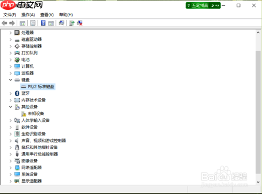262x194 pixels.
Task: Click the scanner icon beside 图像设备
Action: [x=17, y=161]
